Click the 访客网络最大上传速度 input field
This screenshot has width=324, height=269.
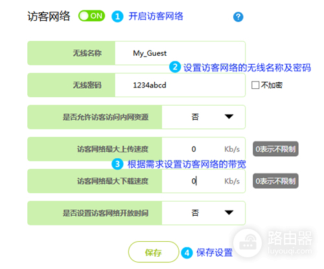(203, 149)
